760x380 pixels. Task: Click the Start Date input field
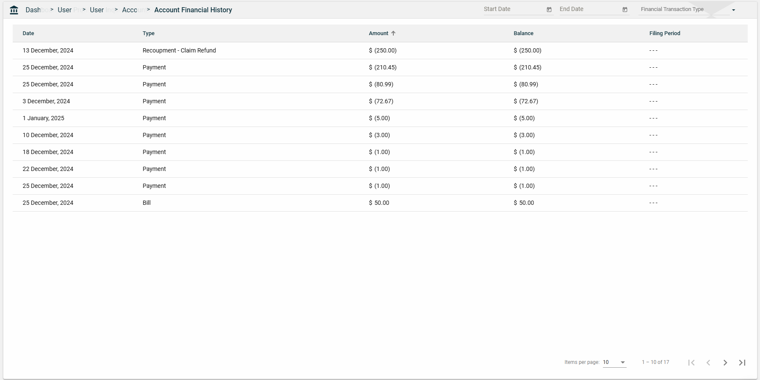[513, 9]
